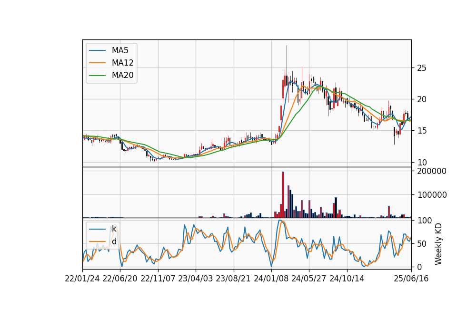Image resolution: width=457 pixels, height=328 pixels.
Task: Click the price axis value 10
Action: point(422,163)
